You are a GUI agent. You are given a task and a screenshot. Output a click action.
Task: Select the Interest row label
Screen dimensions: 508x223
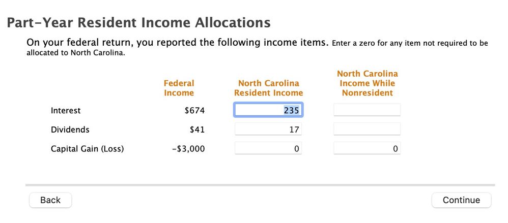(66, 111)
